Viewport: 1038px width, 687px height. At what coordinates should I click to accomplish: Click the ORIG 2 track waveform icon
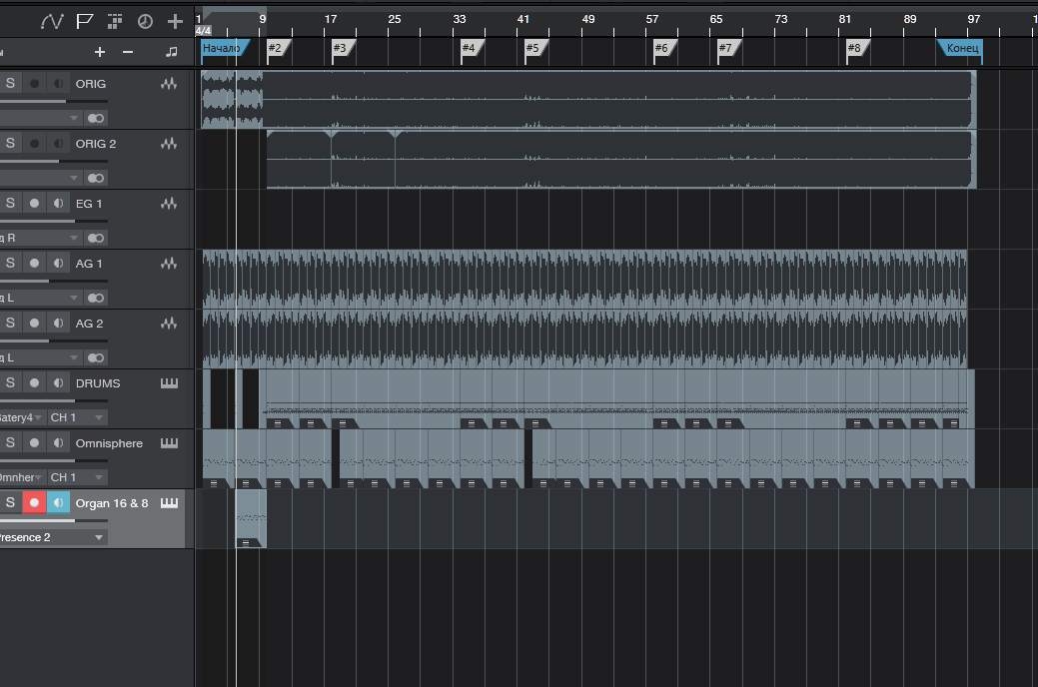(x=169, y=143)
